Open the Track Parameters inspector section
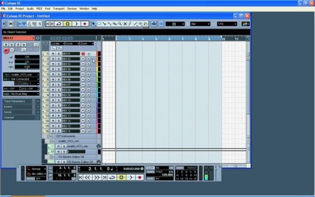This screenshot has height=197, width=315. coord(18,101)
